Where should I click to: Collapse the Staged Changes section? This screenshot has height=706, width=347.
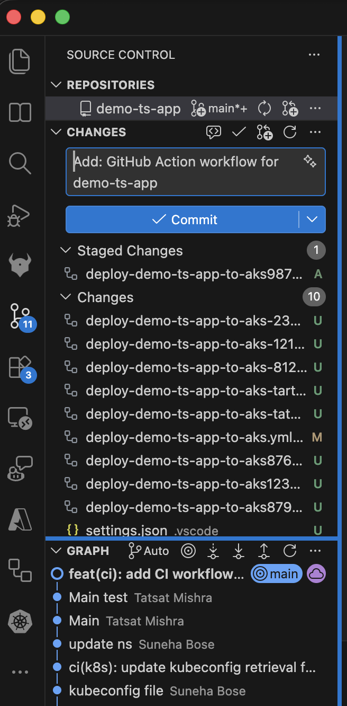point(66,250)
